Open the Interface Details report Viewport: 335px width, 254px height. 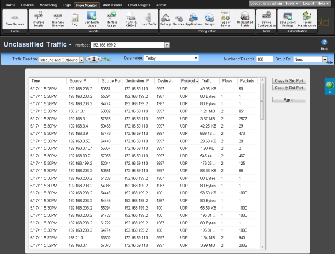pos(38,20)
